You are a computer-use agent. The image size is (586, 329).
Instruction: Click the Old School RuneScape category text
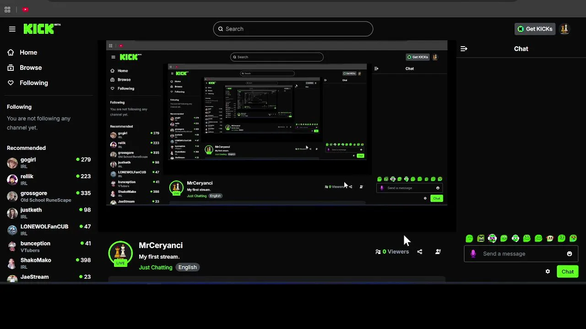[46, 200]
